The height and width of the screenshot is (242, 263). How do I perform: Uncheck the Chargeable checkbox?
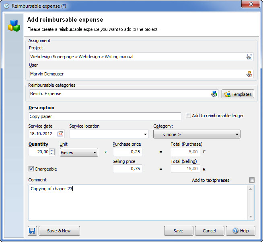point(31,169)
